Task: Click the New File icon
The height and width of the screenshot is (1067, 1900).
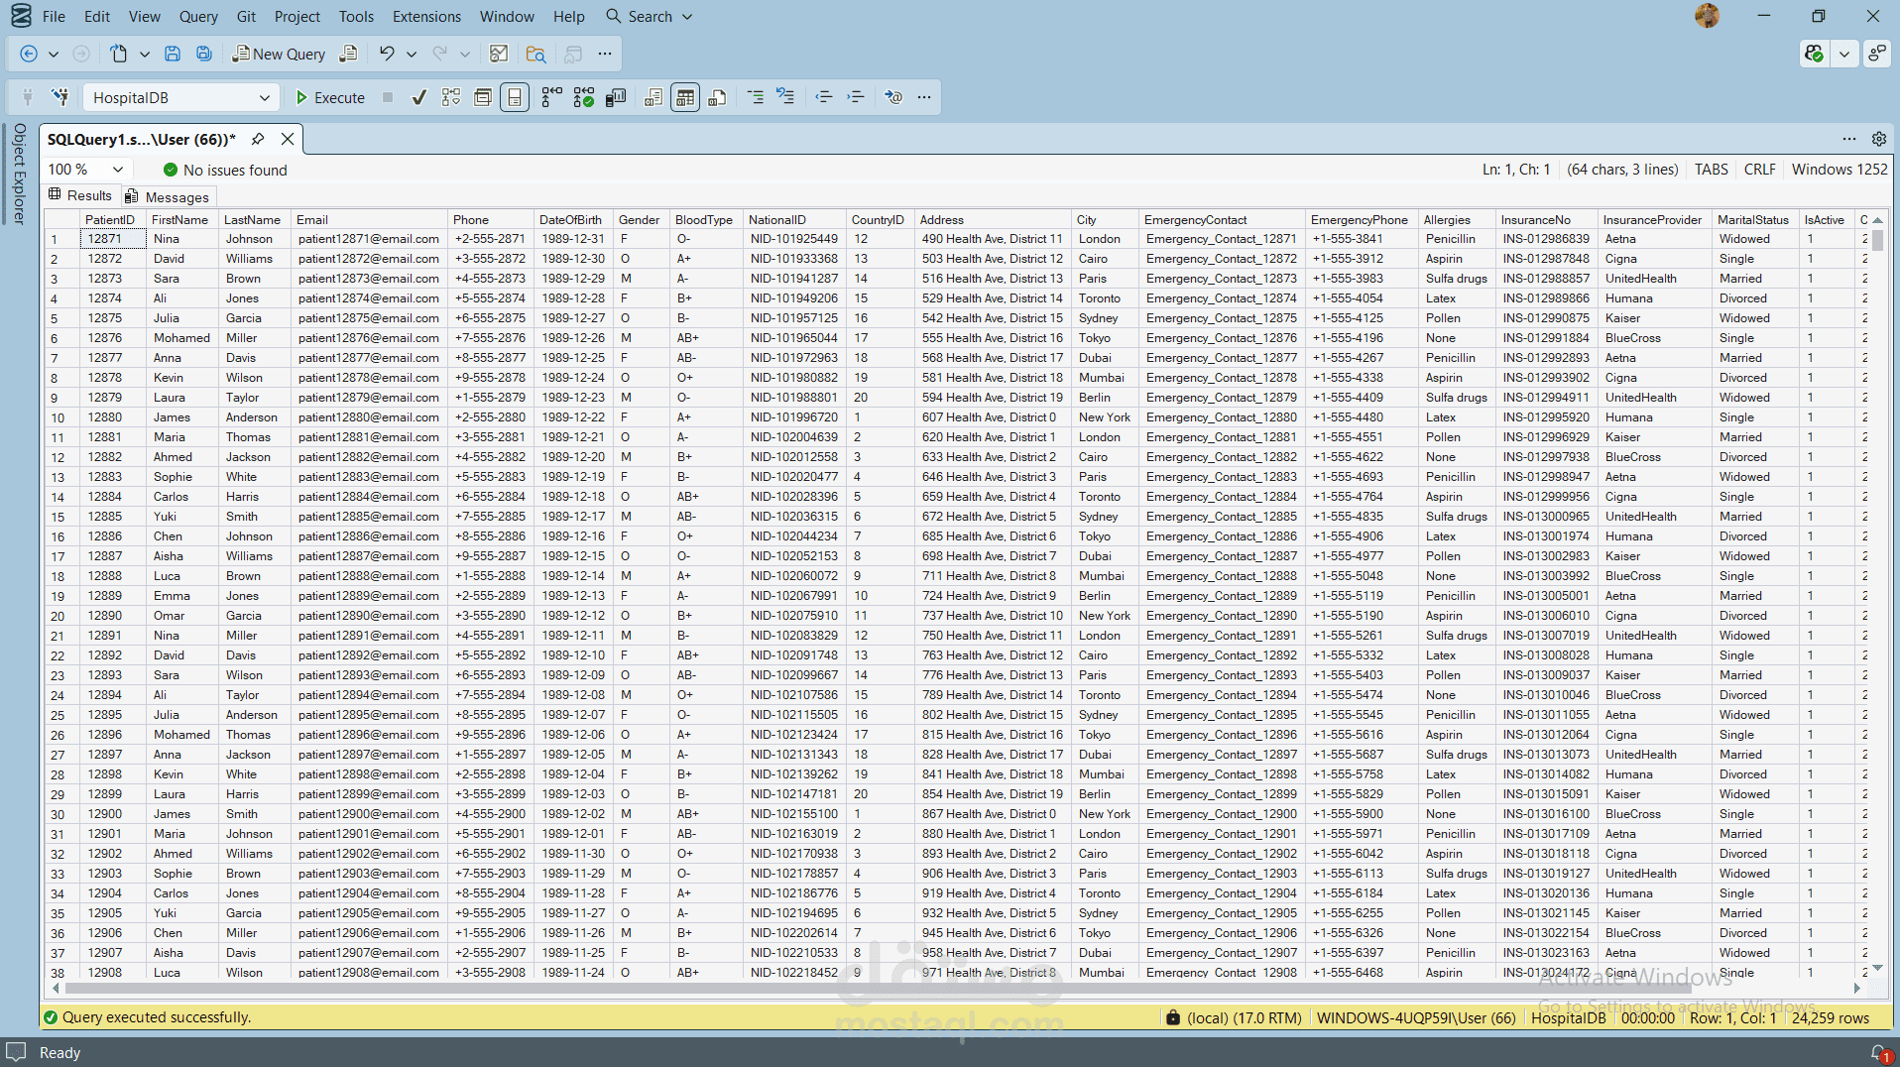Action: click(119, 54)
